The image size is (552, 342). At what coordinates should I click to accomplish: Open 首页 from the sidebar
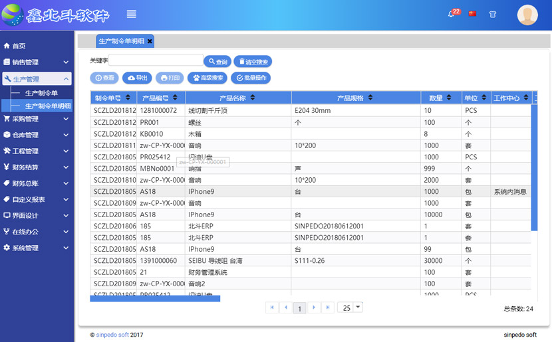[x=19, y=46]
